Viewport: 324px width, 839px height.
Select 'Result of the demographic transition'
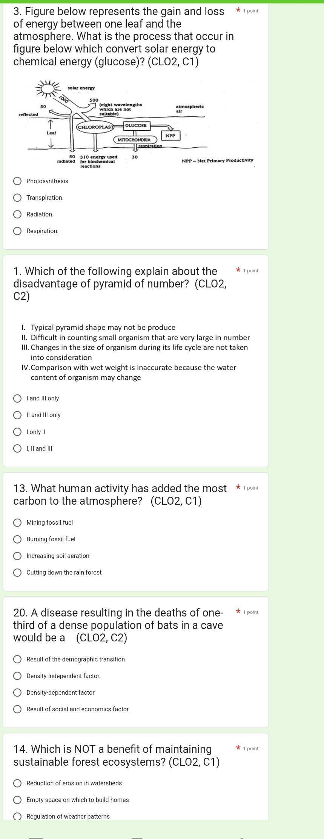point(17,659)
